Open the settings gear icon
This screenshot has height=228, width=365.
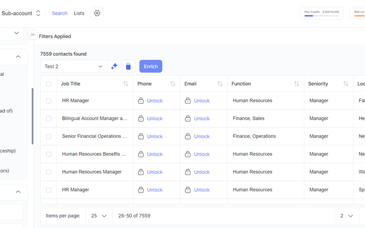(x=97, y=13)
